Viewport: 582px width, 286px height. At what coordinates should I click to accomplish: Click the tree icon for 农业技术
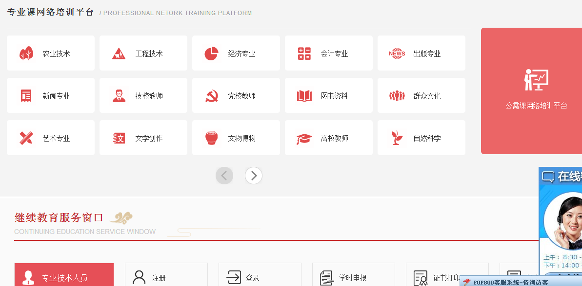click(x=26, y=54)
